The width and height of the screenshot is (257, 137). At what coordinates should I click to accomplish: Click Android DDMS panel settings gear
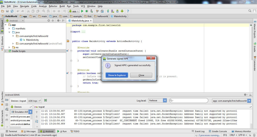[245, 95]
